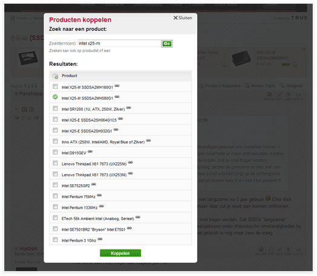Check the Intel Pentium 133MHz checkbox
The width and height of the screenshot is (317, 276).
click(x=55, y=207)
